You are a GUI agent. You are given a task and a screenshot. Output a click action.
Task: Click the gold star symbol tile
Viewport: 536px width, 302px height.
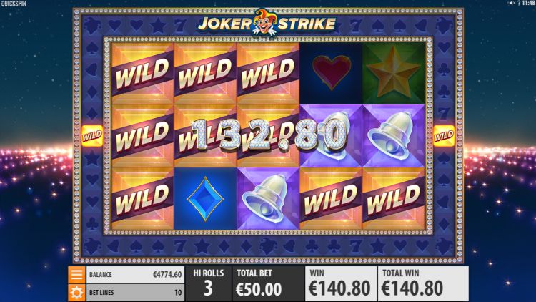pos(394,73)
